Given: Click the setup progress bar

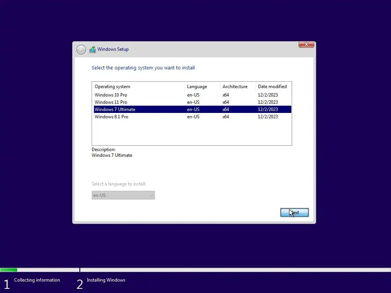Looking at the screenshot, I should coord(195,270).
